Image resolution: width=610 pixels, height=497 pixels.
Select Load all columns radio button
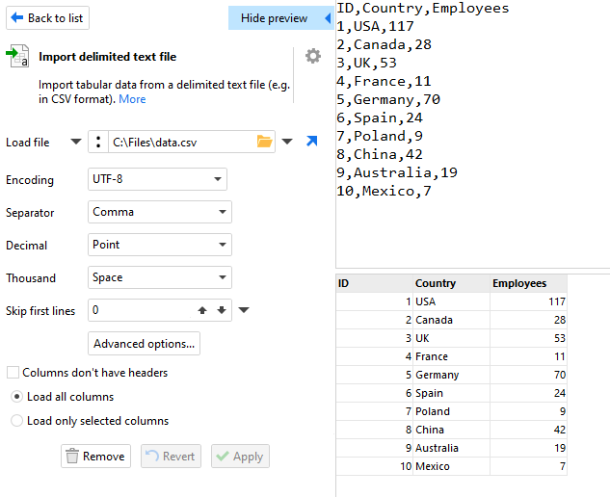(x=16, y=397)
